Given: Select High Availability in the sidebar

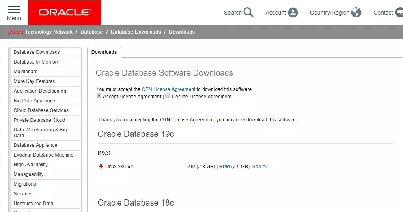Looking at the screenshot, I should coord(30,165).
